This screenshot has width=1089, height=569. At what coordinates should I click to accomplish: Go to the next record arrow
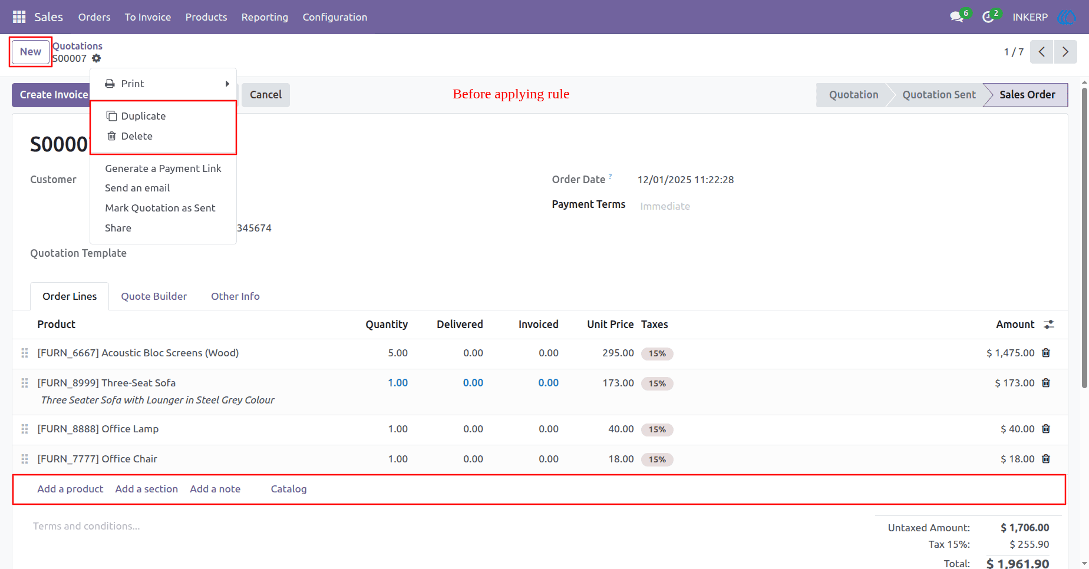pos(1065,52)
